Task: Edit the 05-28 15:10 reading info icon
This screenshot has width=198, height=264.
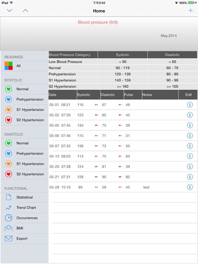Action: point(190,187)
